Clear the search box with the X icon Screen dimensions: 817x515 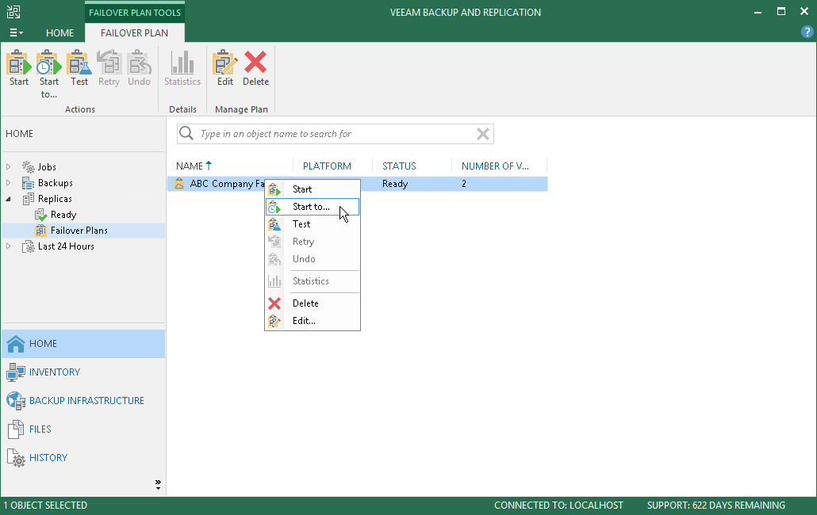pyautogui.click(x=483, y=134)
